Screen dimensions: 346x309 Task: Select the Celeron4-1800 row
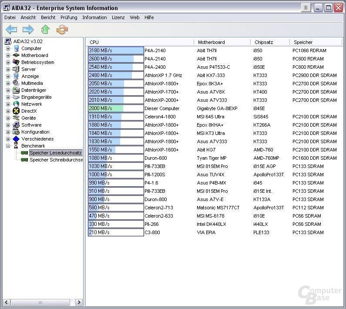coord(214,117)
